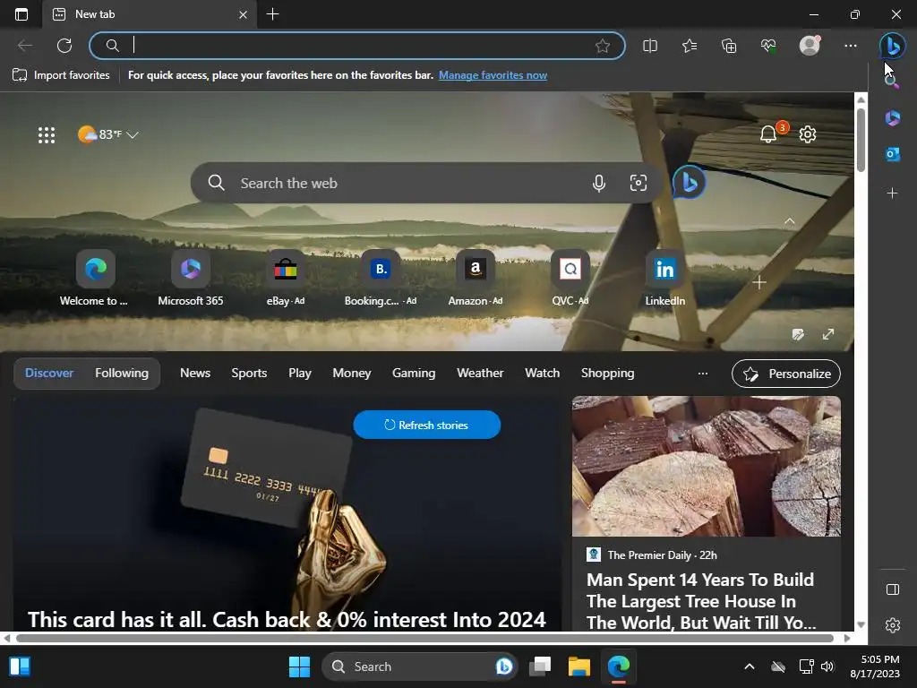The width and height of the screenshot is (917, 688).
Task: Click the page vertical scrollbar
Action: [x=861, y=142]
